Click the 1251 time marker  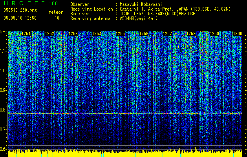point(26,34)
